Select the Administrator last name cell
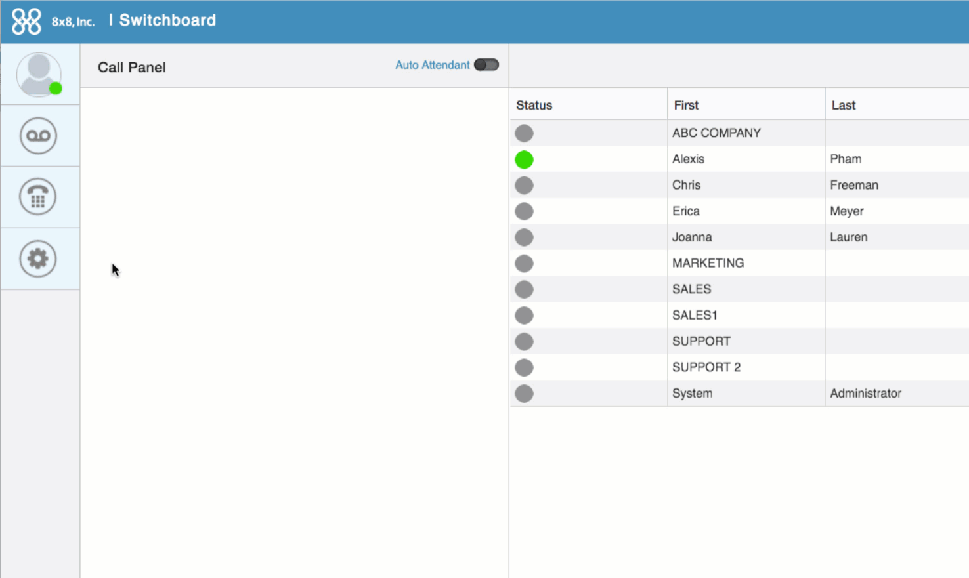Viewport: 969px width, 578px height. click(865, 394)
